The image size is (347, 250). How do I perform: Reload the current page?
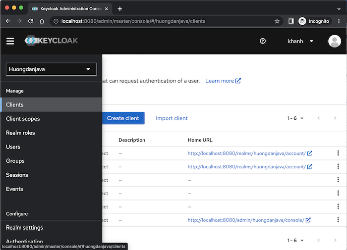click(x=31, y=21)
